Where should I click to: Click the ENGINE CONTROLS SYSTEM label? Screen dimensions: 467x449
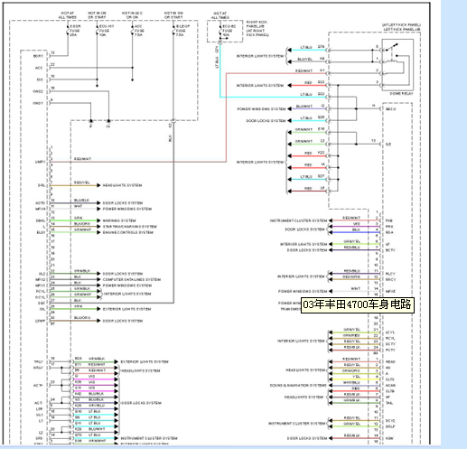[128, 232]
